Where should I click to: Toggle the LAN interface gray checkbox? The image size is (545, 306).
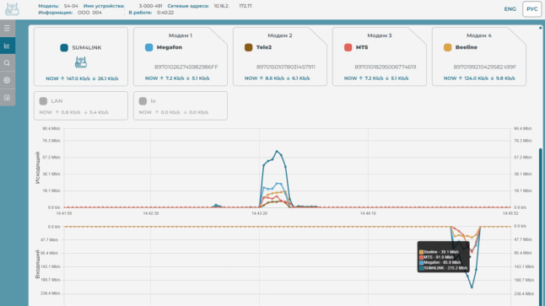[43, 101]
